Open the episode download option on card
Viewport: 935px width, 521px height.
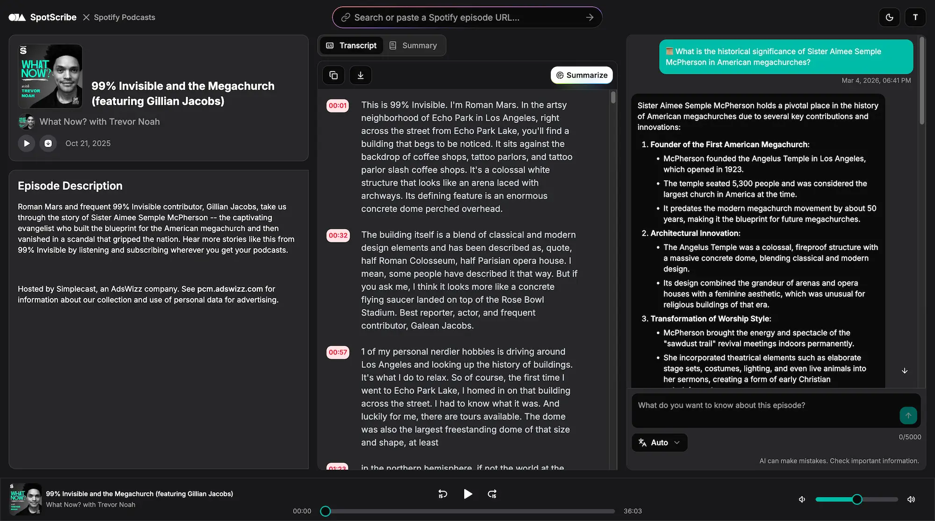click(48, 143)
